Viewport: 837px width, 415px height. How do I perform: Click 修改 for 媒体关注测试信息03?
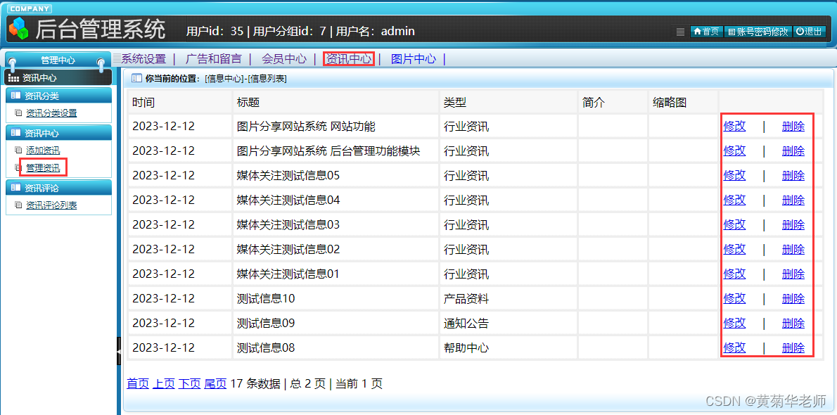734,225
